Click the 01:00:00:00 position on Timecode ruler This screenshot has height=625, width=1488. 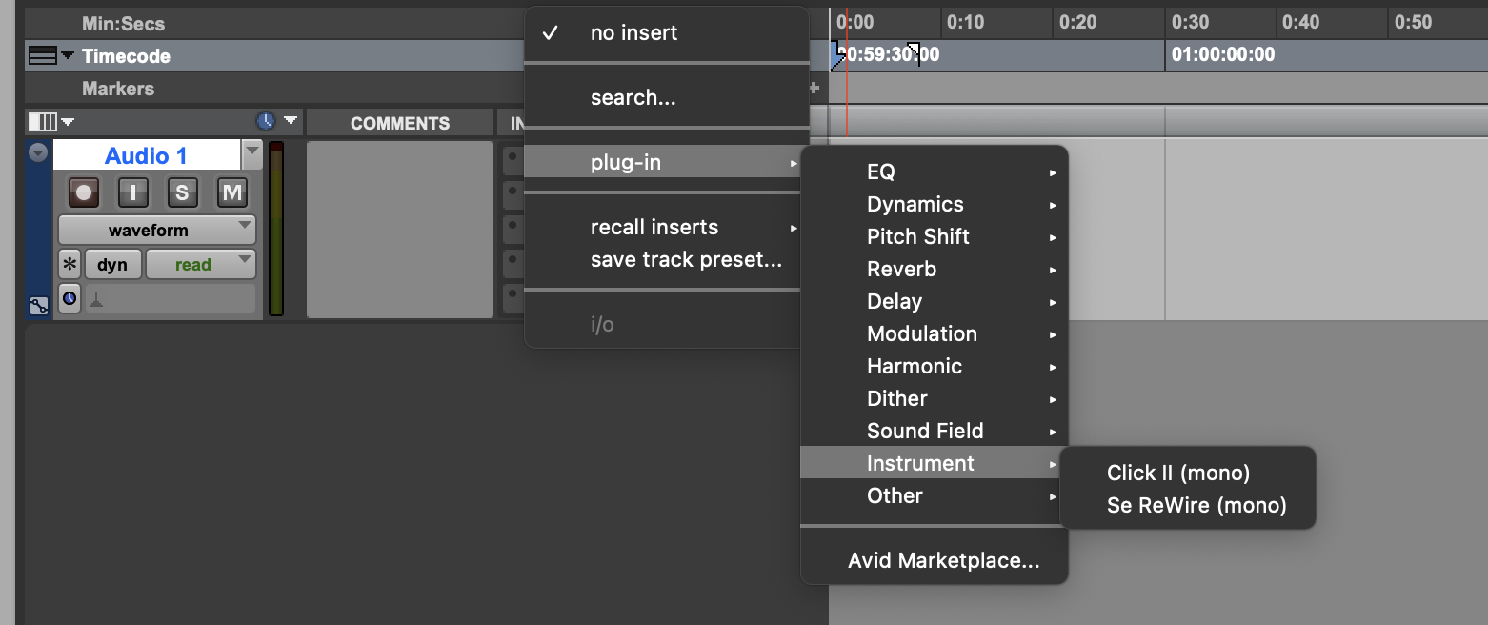1223,55
